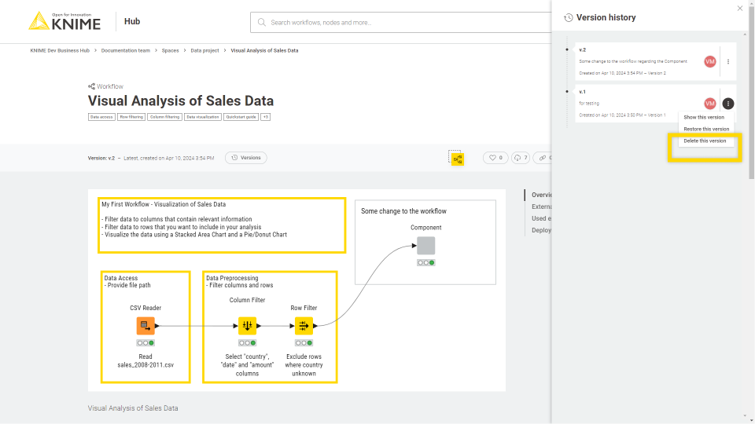Viewport: 755px width, 424px height.
Task: Click the download count button
Action: [x=521, y=158]
